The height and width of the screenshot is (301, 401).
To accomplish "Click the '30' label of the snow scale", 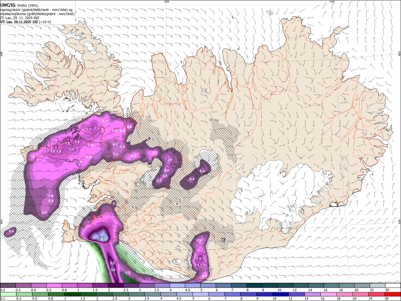I will tap(387, 290).
